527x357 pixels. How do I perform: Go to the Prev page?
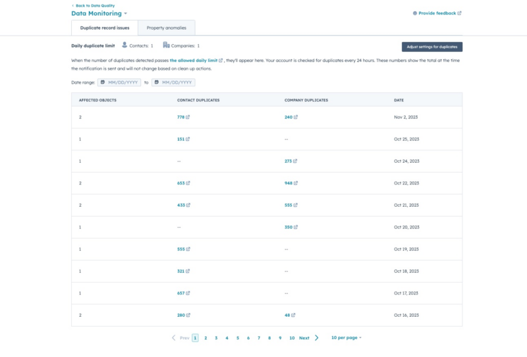pos(184,338)
